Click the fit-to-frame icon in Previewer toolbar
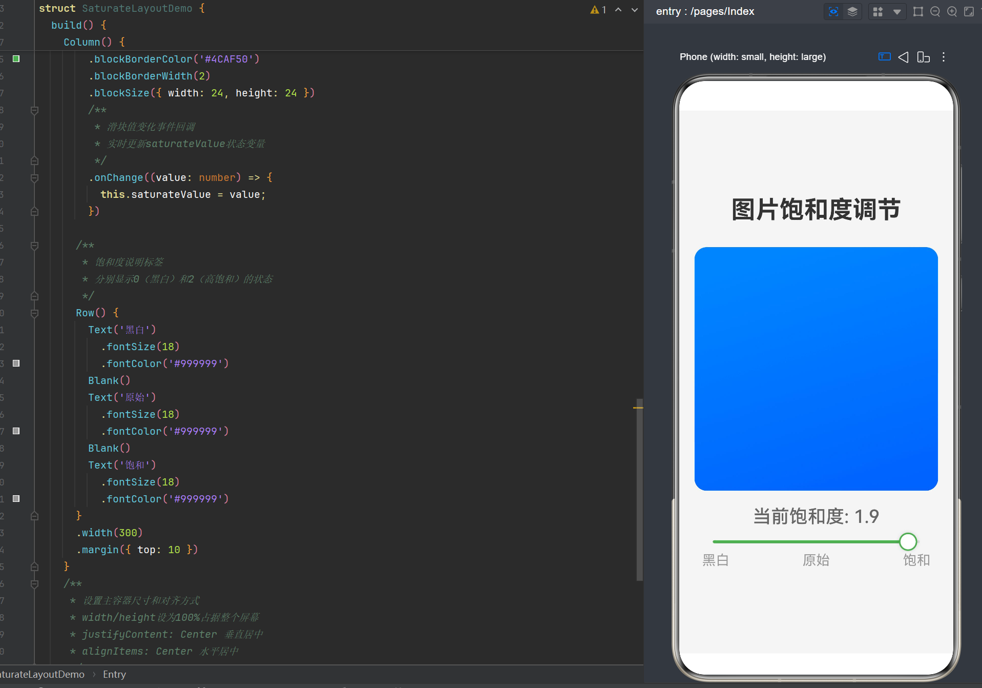 click(x=918, y=12)
